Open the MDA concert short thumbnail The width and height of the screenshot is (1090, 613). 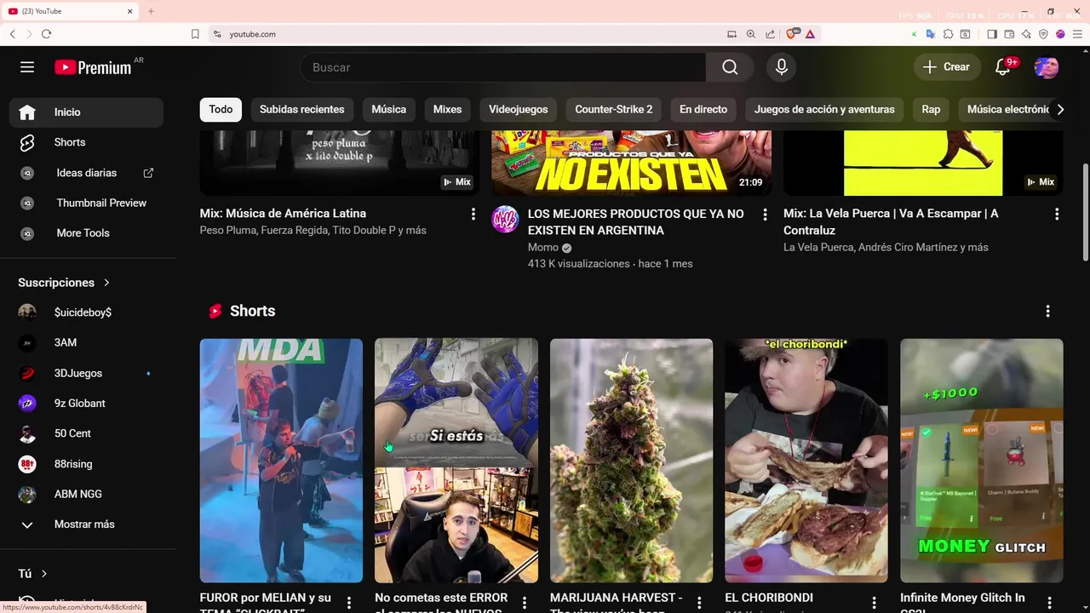click(x=281, y=461)
